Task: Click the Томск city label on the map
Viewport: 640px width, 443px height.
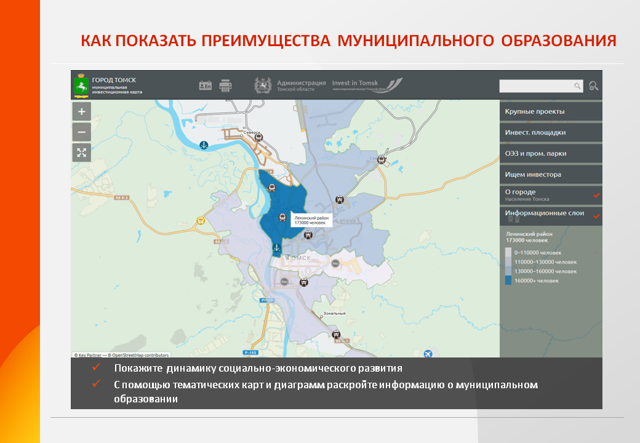Action: (x=298, y=257)
